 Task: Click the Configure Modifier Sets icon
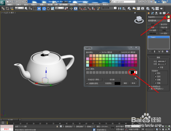point(167,52)
